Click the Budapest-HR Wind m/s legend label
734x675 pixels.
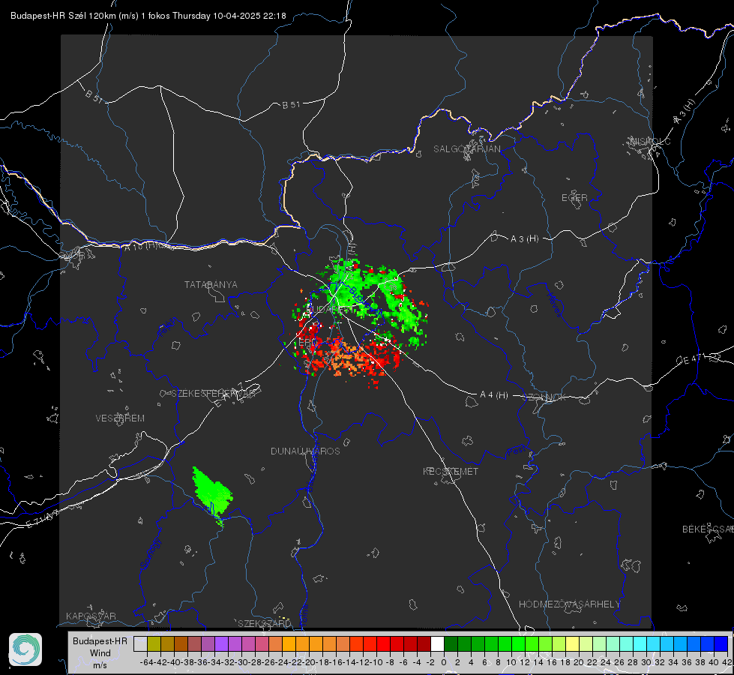point(100,652)
